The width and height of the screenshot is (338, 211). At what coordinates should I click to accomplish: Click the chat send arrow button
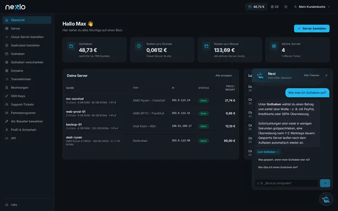[x=325, y=183]
